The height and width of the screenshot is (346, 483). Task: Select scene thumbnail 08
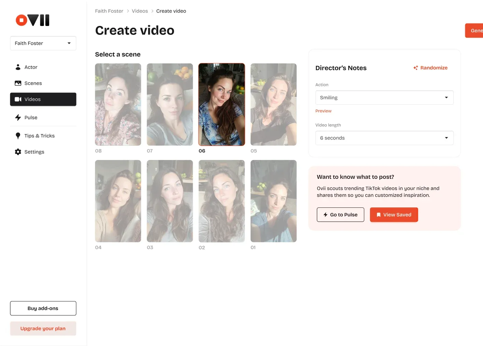coord(118,104)
